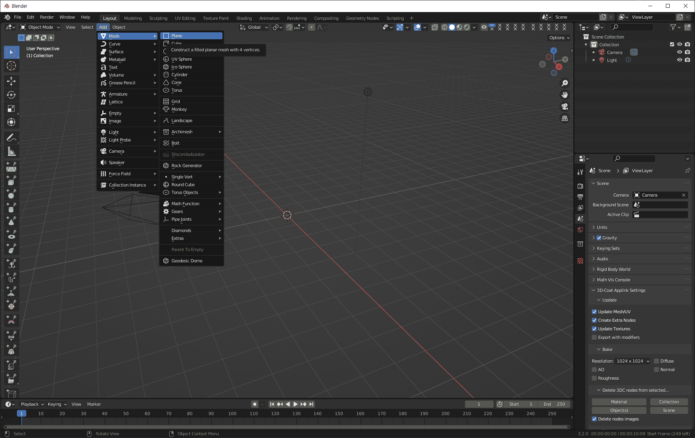Toggle camera view icon in viewport
Image resolution: width=695 pixels, height=438 pixels.
(x=565, y=106)
